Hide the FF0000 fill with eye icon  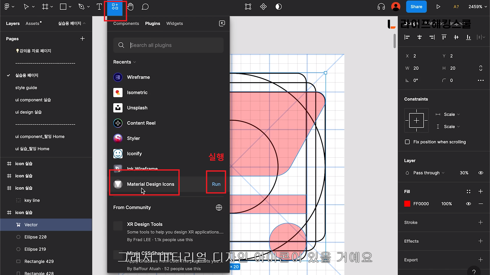click(468, 204)
